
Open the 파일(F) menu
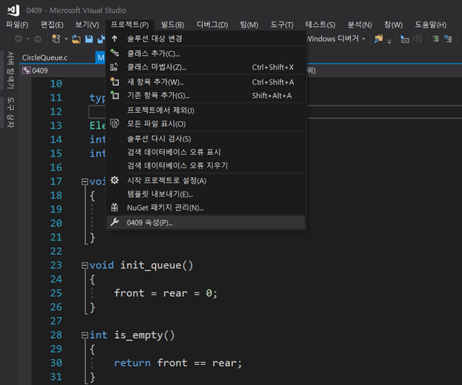tap(17, 25)
